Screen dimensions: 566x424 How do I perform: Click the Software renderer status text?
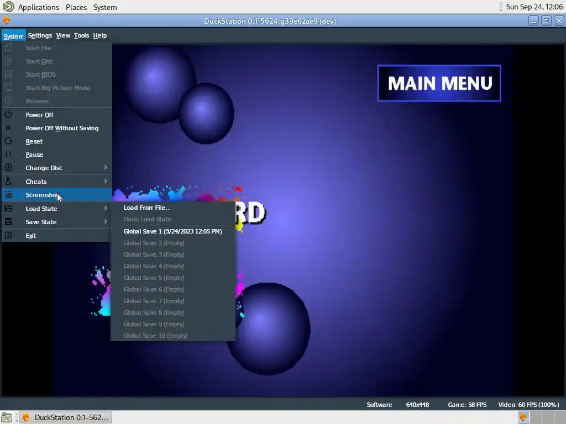[379, 405]
